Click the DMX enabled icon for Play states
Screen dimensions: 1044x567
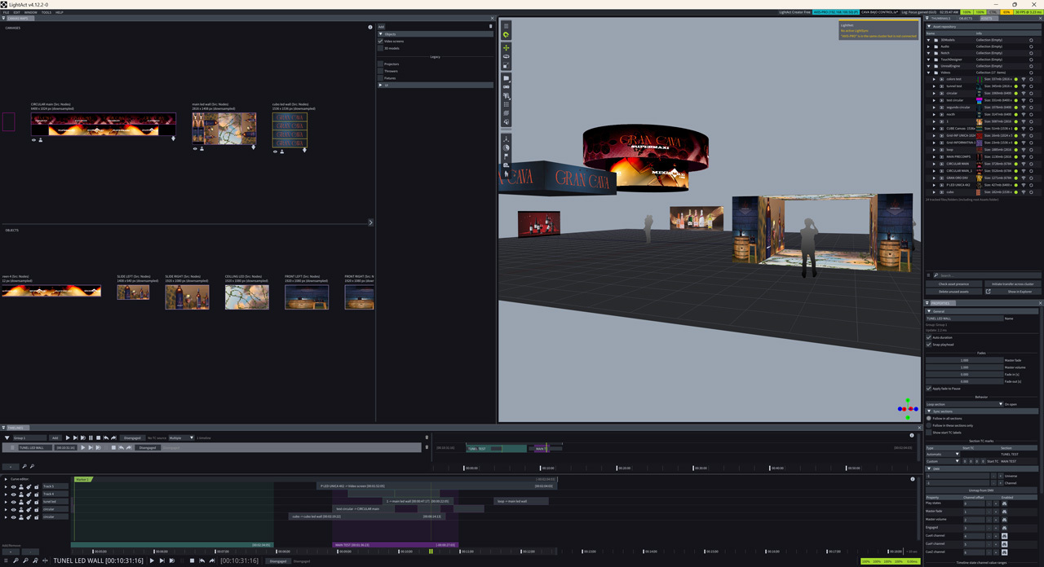1004,503
